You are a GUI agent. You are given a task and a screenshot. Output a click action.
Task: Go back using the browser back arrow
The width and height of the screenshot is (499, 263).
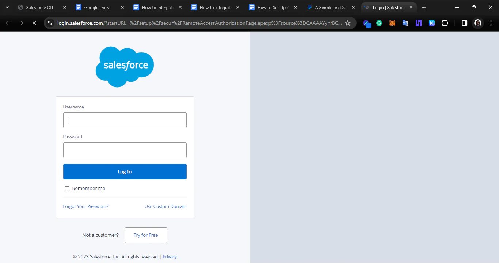(8, 23)
